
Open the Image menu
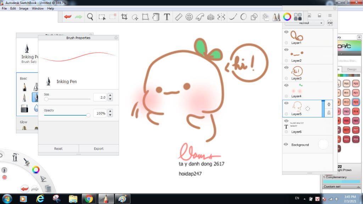[24, 8]
